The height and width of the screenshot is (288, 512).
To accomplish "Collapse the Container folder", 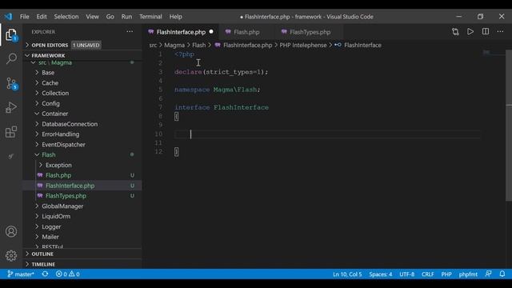I will click(82, 114).
